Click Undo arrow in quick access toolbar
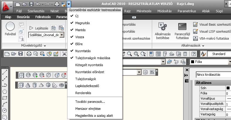The image size is (231, 120). point(38,4)
